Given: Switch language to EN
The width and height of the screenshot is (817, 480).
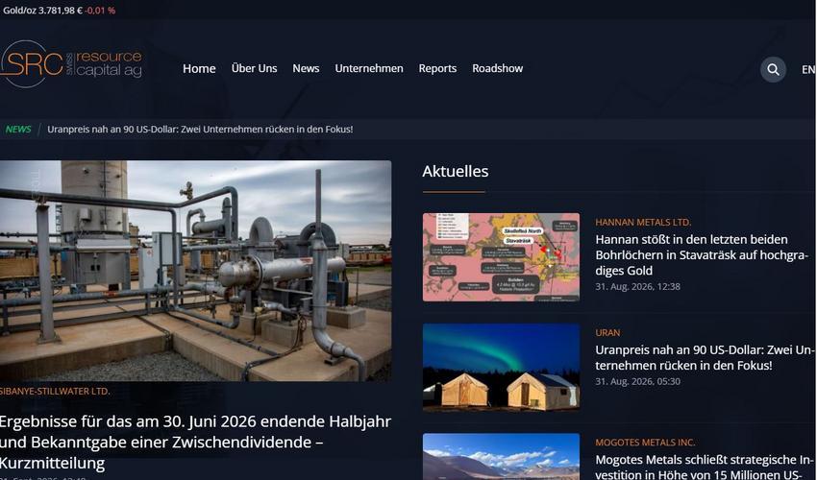Looking at the screenshot, I should coord(808,69).
